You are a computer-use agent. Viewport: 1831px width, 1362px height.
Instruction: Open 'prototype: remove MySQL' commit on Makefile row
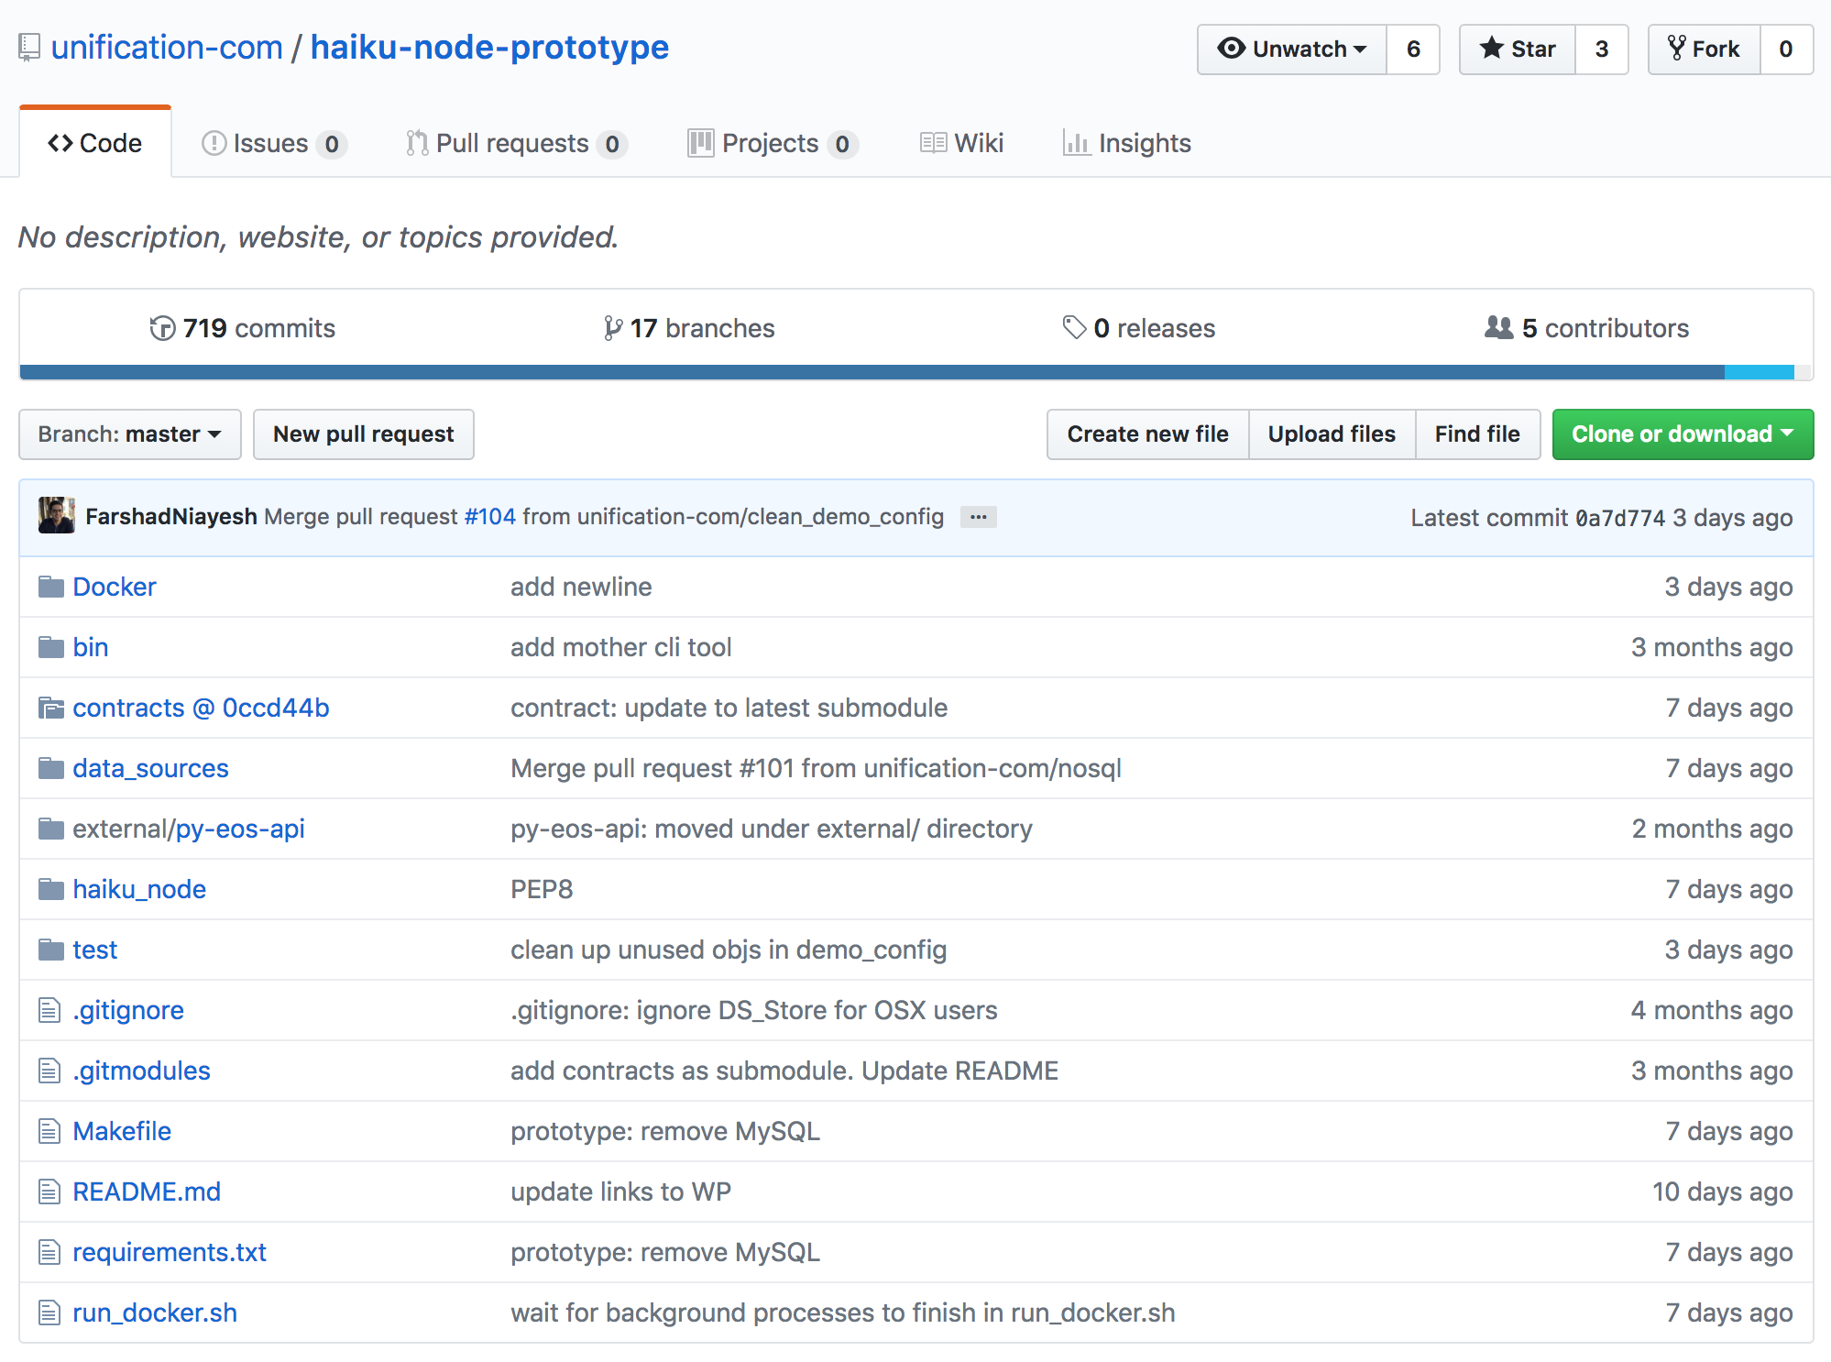pos(665,1131)
